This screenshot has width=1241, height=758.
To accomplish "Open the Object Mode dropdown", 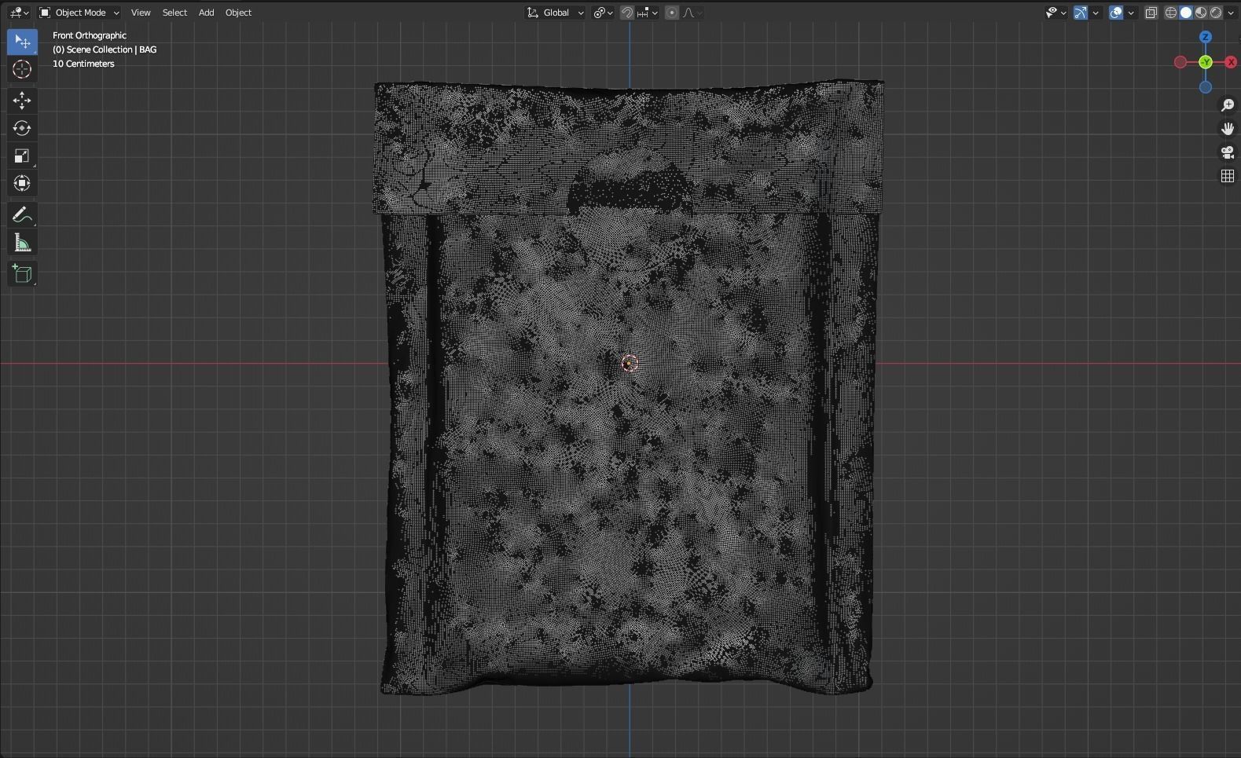I will click(x=79, y=13).
